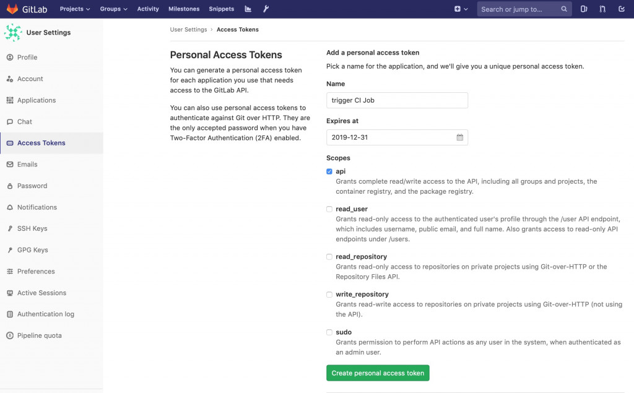Open merge requests icon in top bar
The image size is (634, 393).
(602, 9)
